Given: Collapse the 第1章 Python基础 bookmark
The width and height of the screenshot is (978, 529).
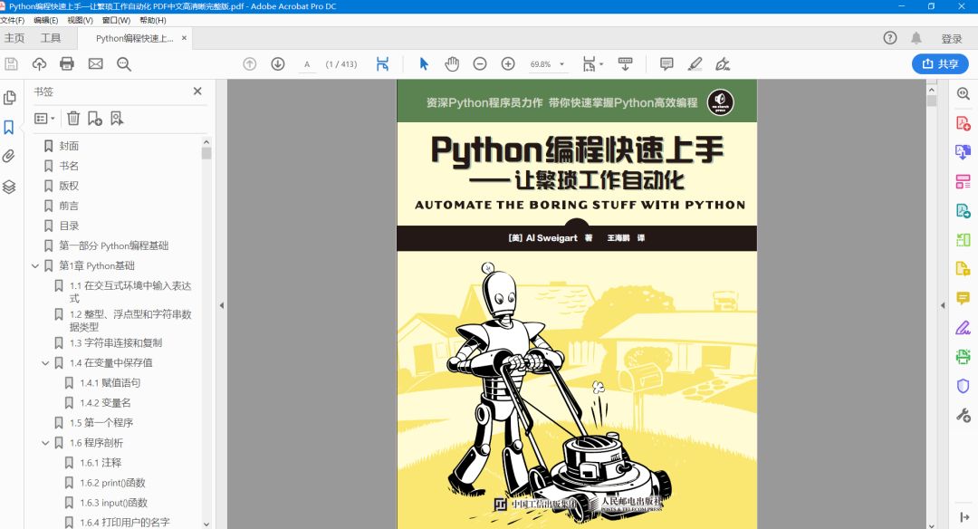Looking at the screenshot, I should coord(35,265).
